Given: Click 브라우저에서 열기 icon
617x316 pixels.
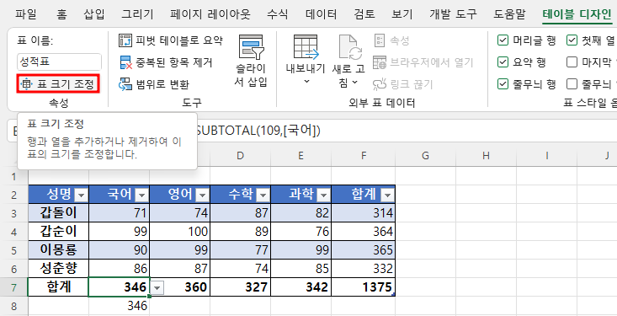Looking at the screenshot, I should click(x=380, y=62).
